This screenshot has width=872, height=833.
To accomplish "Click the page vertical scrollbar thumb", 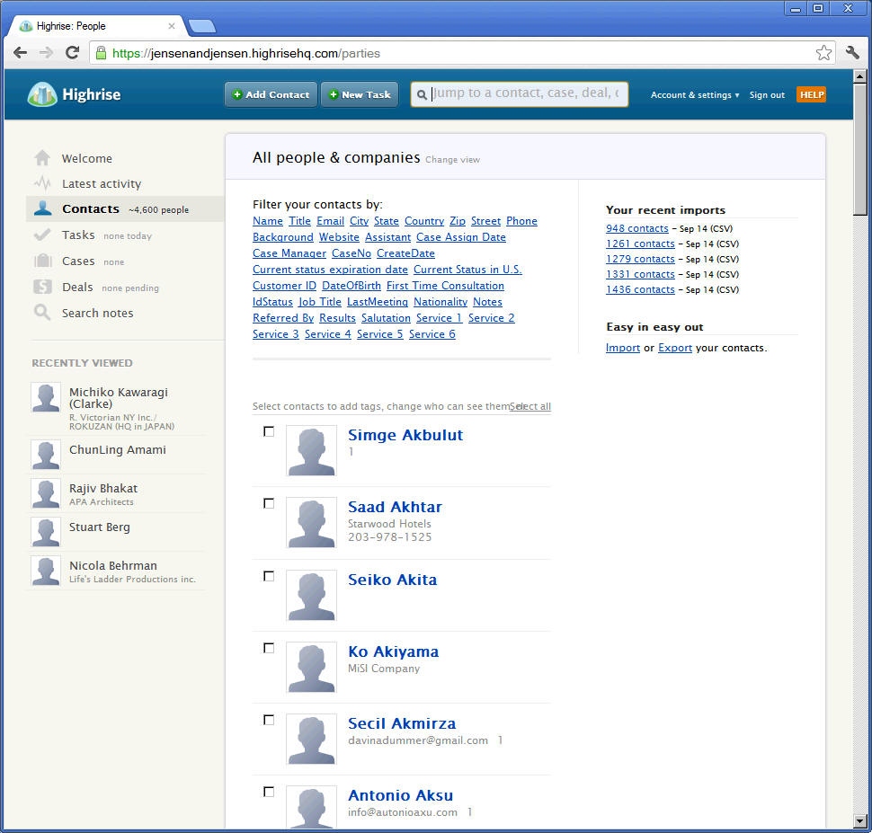I will [x=859, y=149].
